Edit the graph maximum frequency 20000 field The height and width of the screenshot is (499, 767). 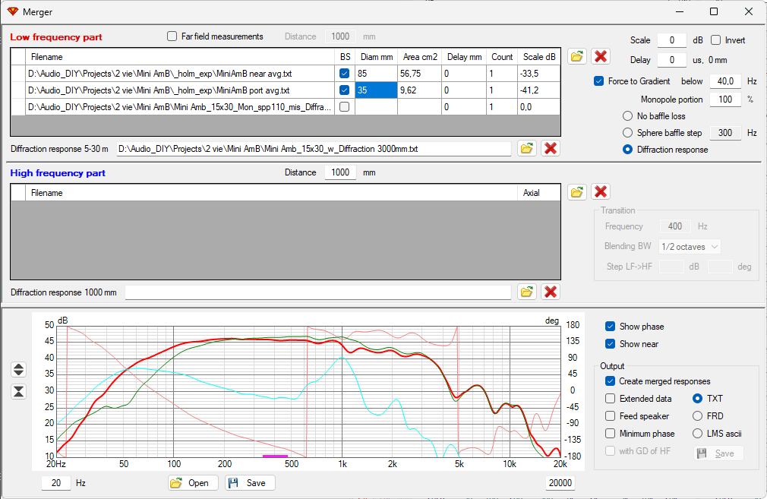coord(560,483)
